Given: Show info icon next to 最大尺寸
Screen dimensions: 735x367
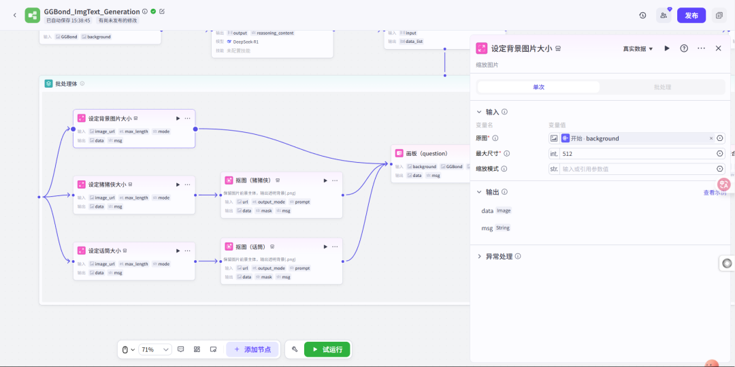Looking at the screenshot, I should (x=506, y=153).
